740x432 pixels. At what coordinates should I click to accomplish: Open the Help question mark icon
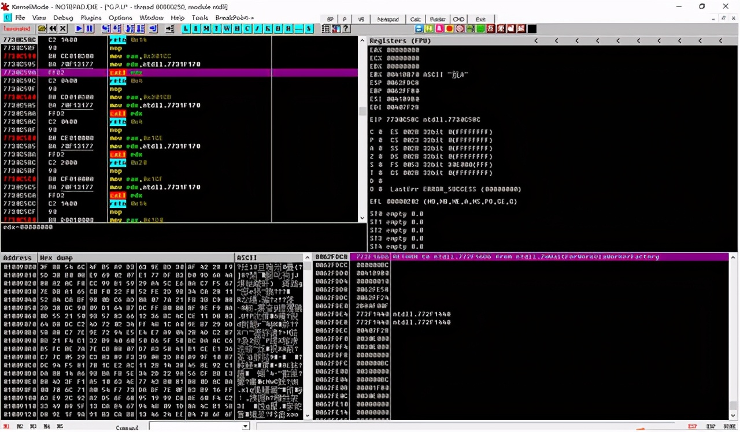[x=346, y=29]
